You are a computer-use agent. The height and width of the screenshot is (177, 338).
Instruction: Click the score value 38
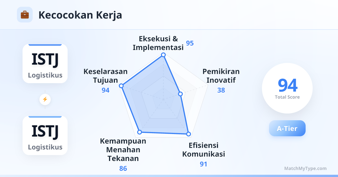(x=221, y=90)
